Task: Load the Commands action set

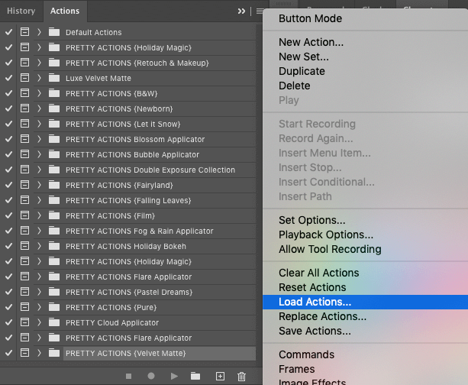Action: click(x=366, y=354)
